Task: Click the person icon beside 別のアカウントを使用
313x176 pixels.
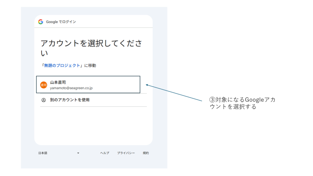Action: [x=44, y=100]
